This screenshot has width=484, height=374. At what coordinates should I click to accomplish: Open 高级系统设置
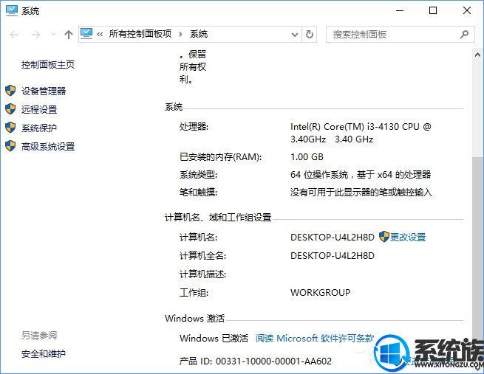[48, 146]
